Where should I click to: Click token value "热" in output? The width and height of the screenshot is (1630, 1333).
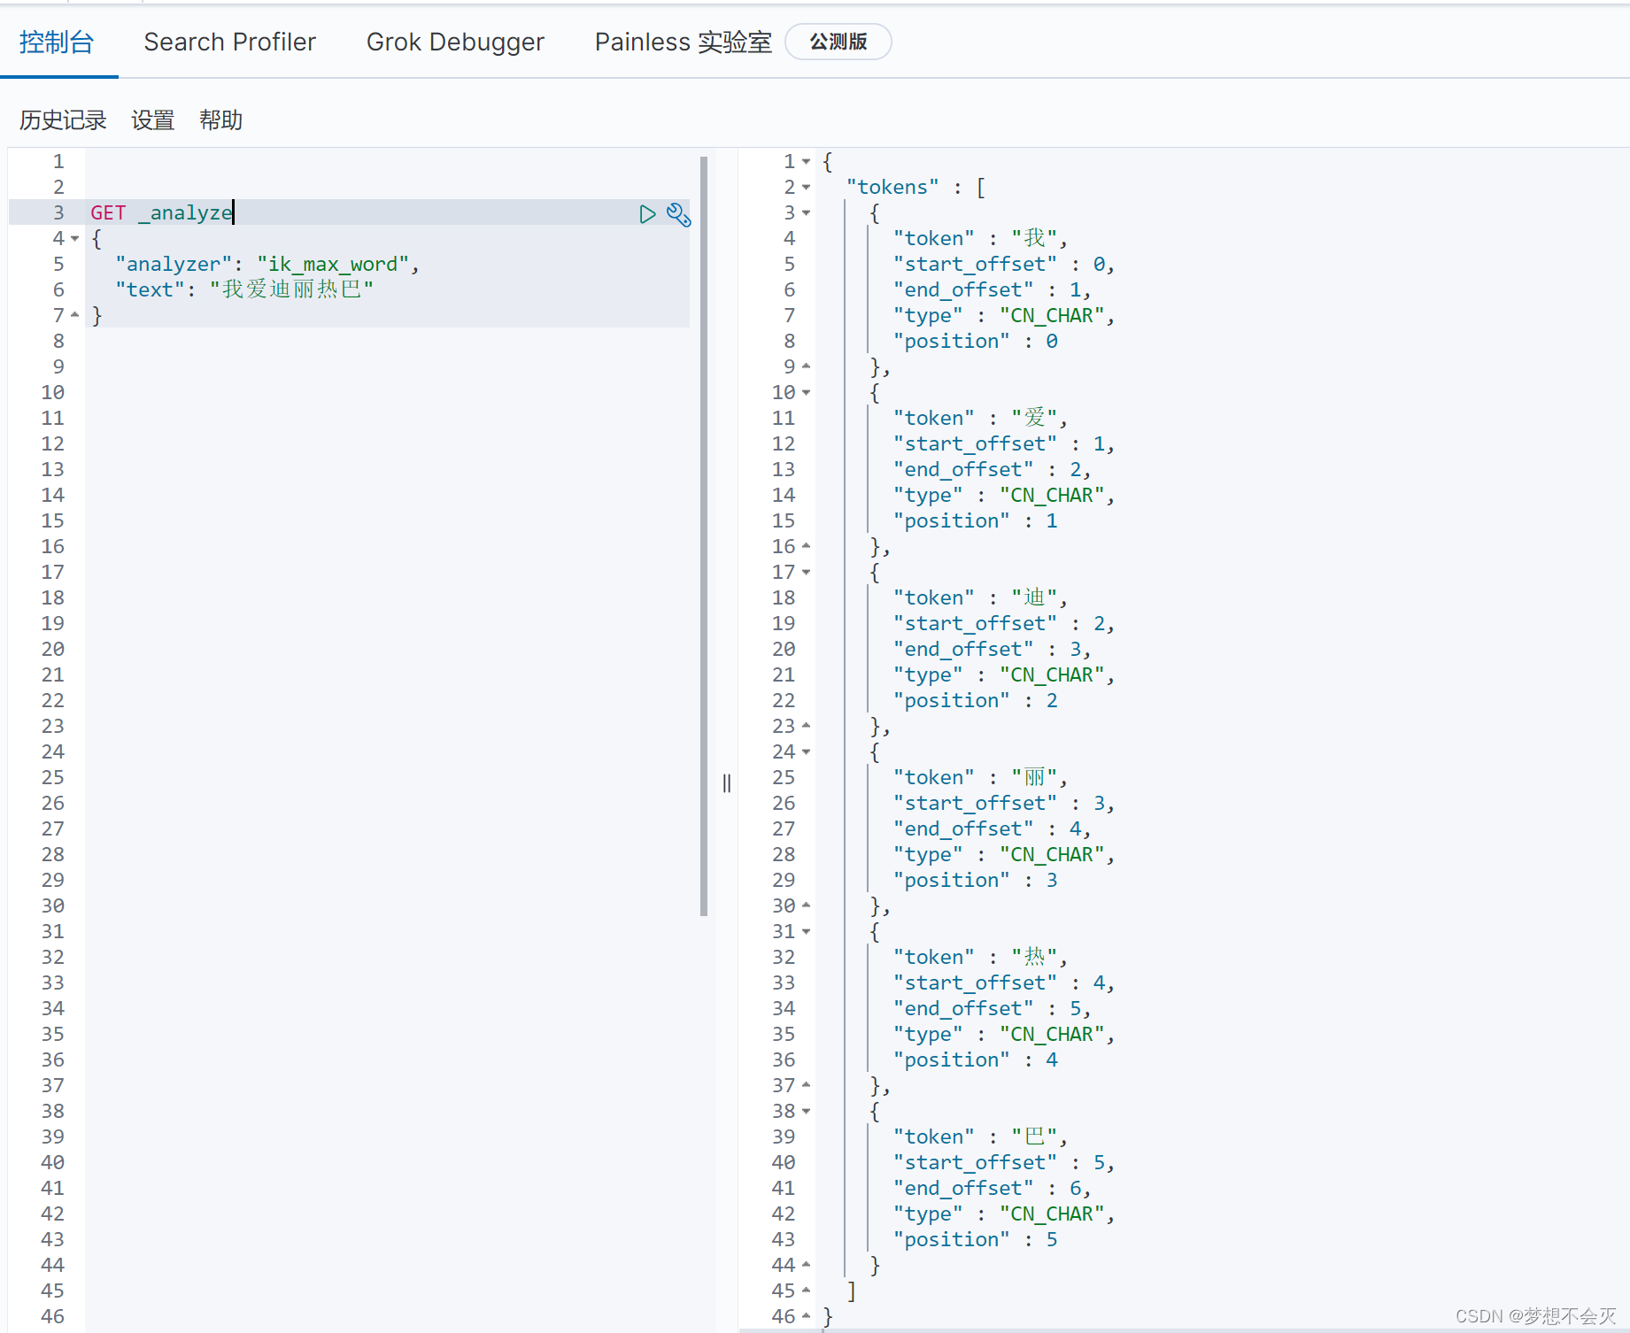[x=1034, y=958]
